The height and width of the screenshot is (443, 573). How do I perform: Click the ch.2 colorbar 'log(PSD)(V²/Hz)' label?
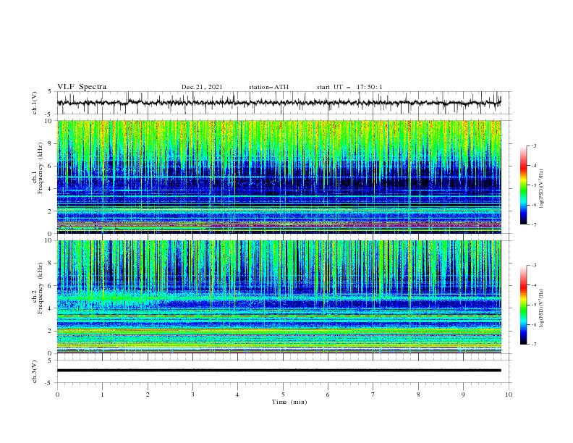click(x=542, y=308)
